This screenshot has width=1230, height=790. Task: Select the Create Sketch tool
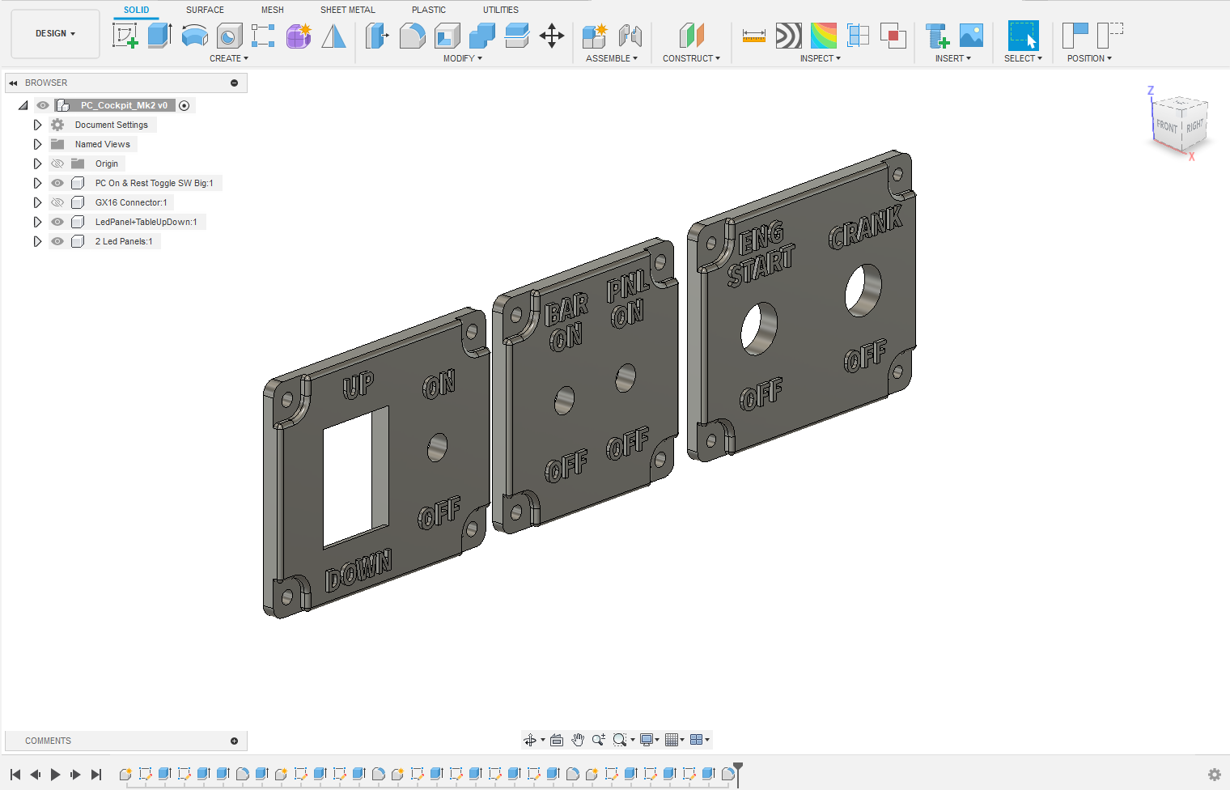(125, 36)
